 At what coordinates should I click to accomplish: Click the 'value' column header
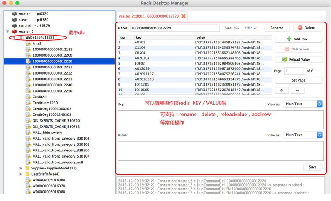click(231, 37)
